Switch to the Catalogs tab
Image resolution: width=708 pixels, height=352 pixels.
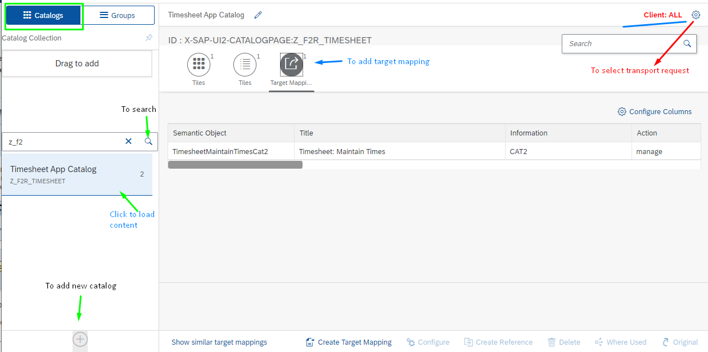click(x=43, y=15)
